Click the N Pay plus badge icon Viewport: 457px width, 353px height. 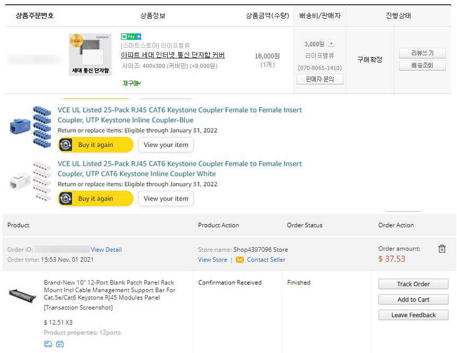point(131,37)
